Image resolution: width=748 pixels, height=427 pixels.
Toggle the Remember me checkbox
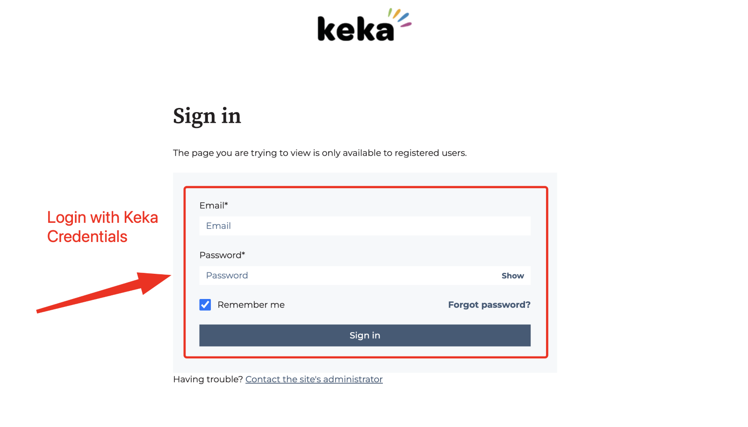pyautogui.click(x=205, y=305)
